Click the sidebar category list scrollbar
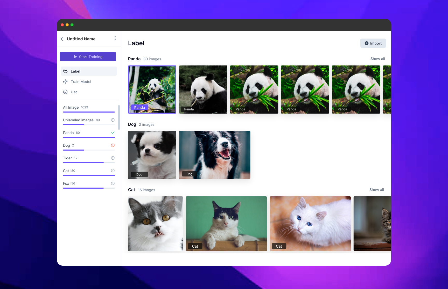The width and height of the screenshot is (448, 289). click(119, 117)
